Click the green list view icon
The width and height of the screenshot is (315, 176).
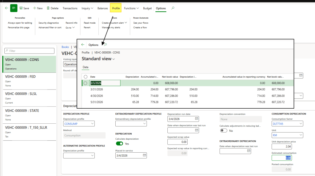click(14, 8)
